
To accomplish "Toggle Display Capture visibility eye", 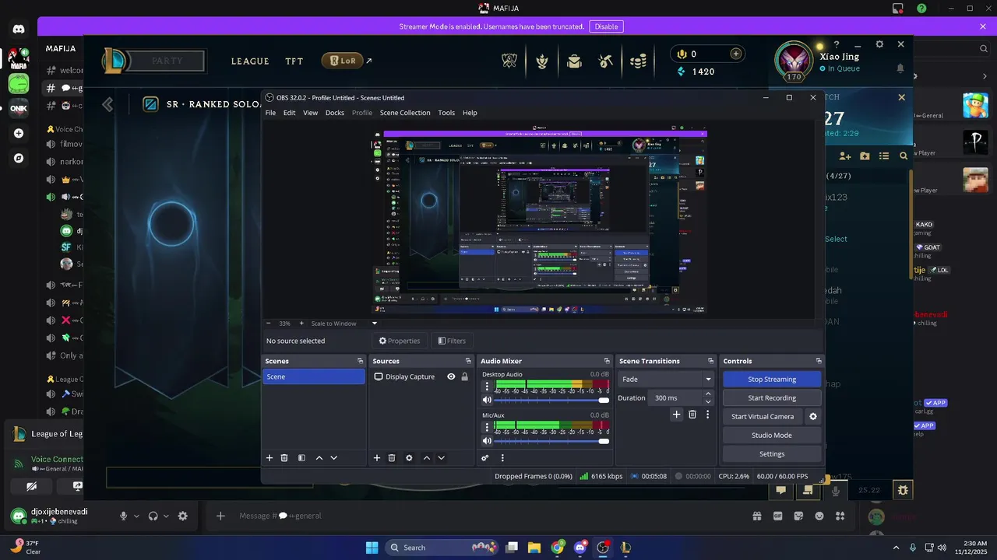I will pos(451,376).
